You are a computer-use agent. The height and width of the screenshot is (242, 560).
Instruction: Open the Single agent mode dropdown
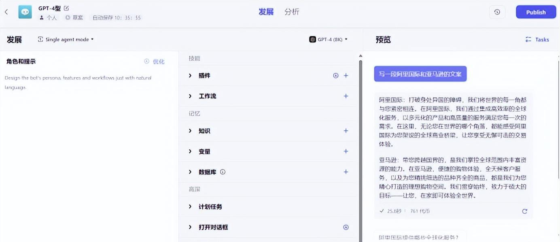point(66,40)
